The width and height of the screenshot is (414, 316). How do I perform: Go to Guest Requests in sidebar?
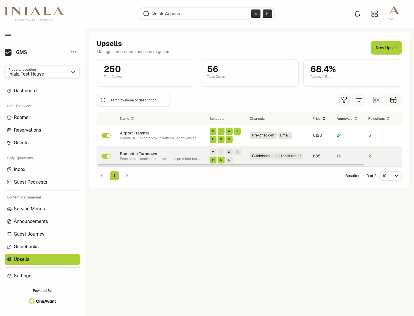pos(30,182)
